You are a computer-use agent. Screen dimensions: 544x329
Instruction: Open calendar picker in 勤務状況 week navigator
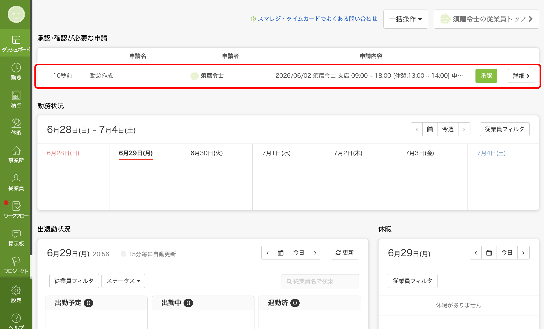[430, 129]
